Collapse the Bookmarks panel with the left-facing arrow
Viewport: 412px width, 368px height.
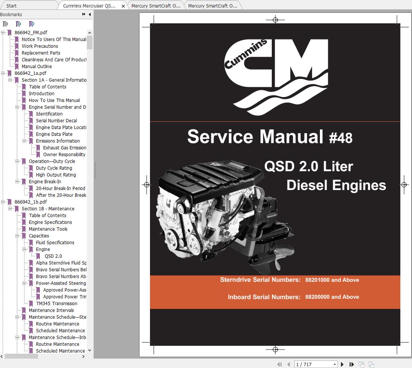(x=89, y=14)
